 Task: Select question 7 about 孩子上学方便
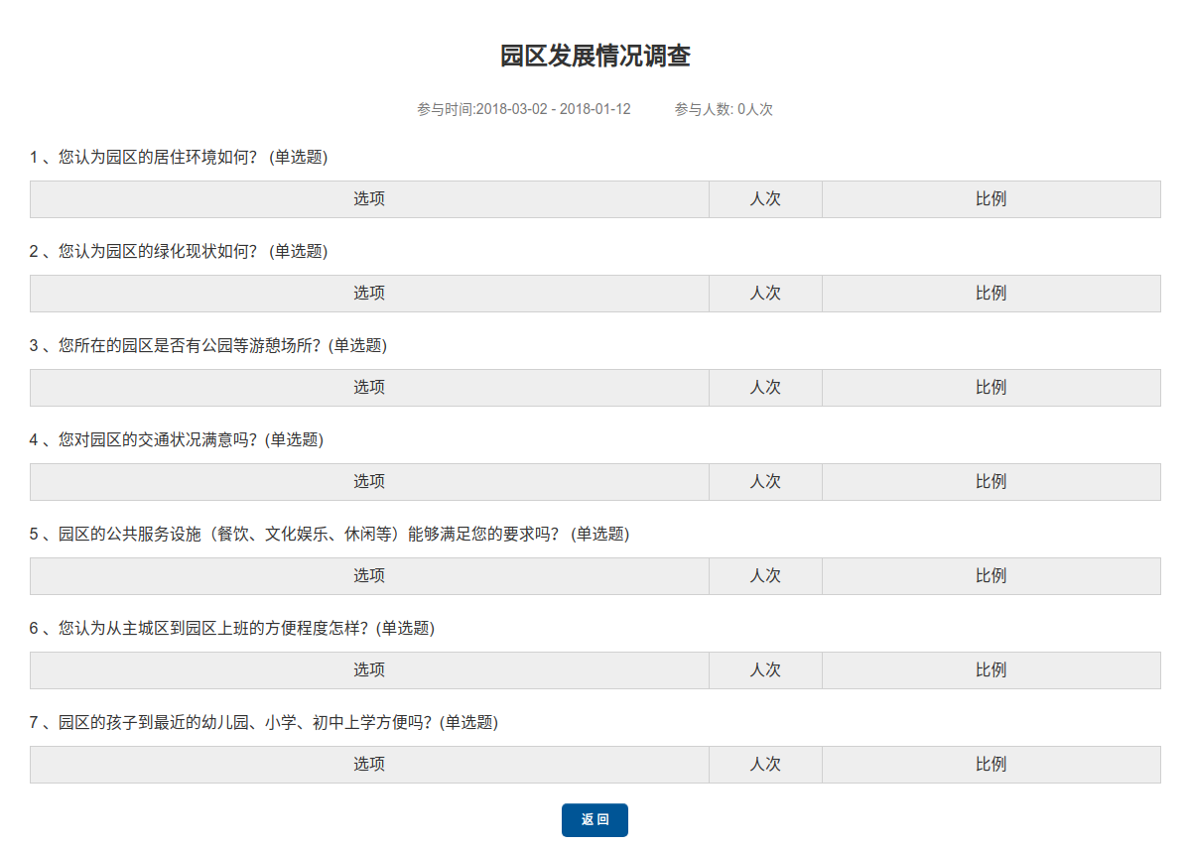[x=264, y=722]
